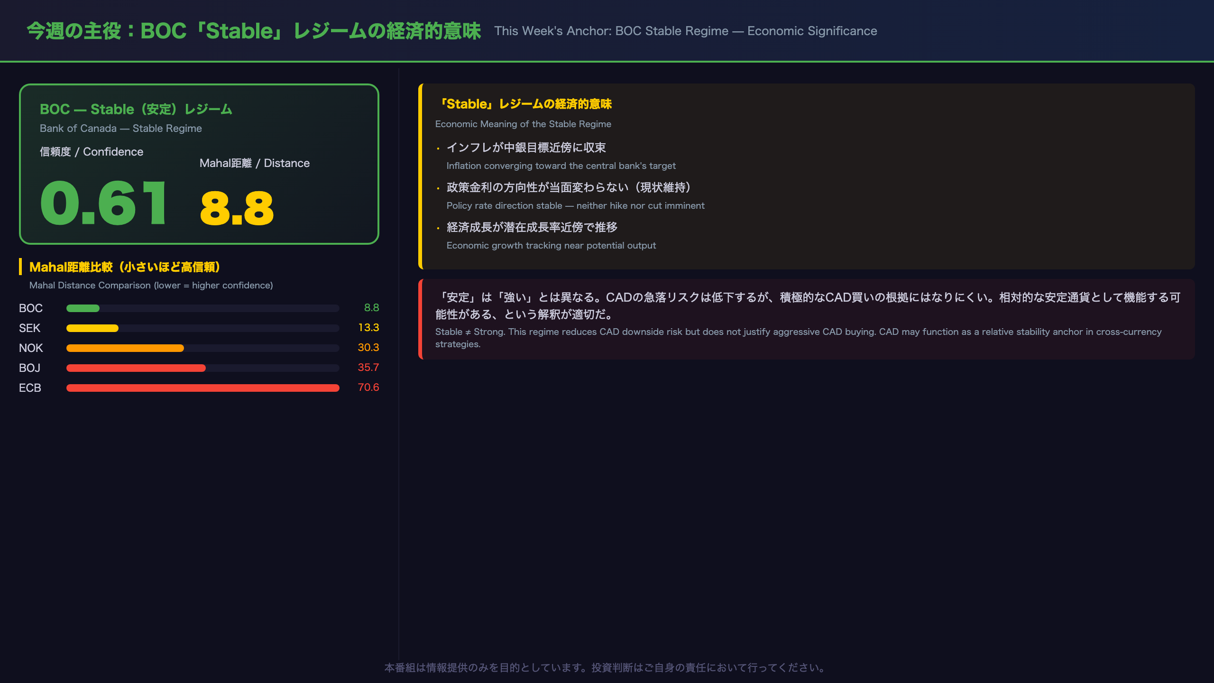
Task: Click the Japanese「安定」は「強い」warning paragraph
Action: [x=808, y=306]
